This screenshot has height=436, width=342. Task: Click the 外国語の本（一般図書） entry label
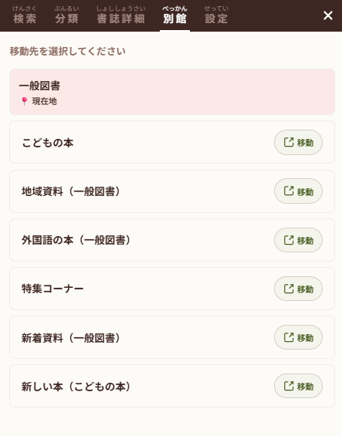76,240
